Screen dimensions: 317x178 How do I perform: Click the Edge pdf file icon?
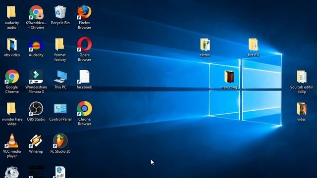click(x=60, y=172)
